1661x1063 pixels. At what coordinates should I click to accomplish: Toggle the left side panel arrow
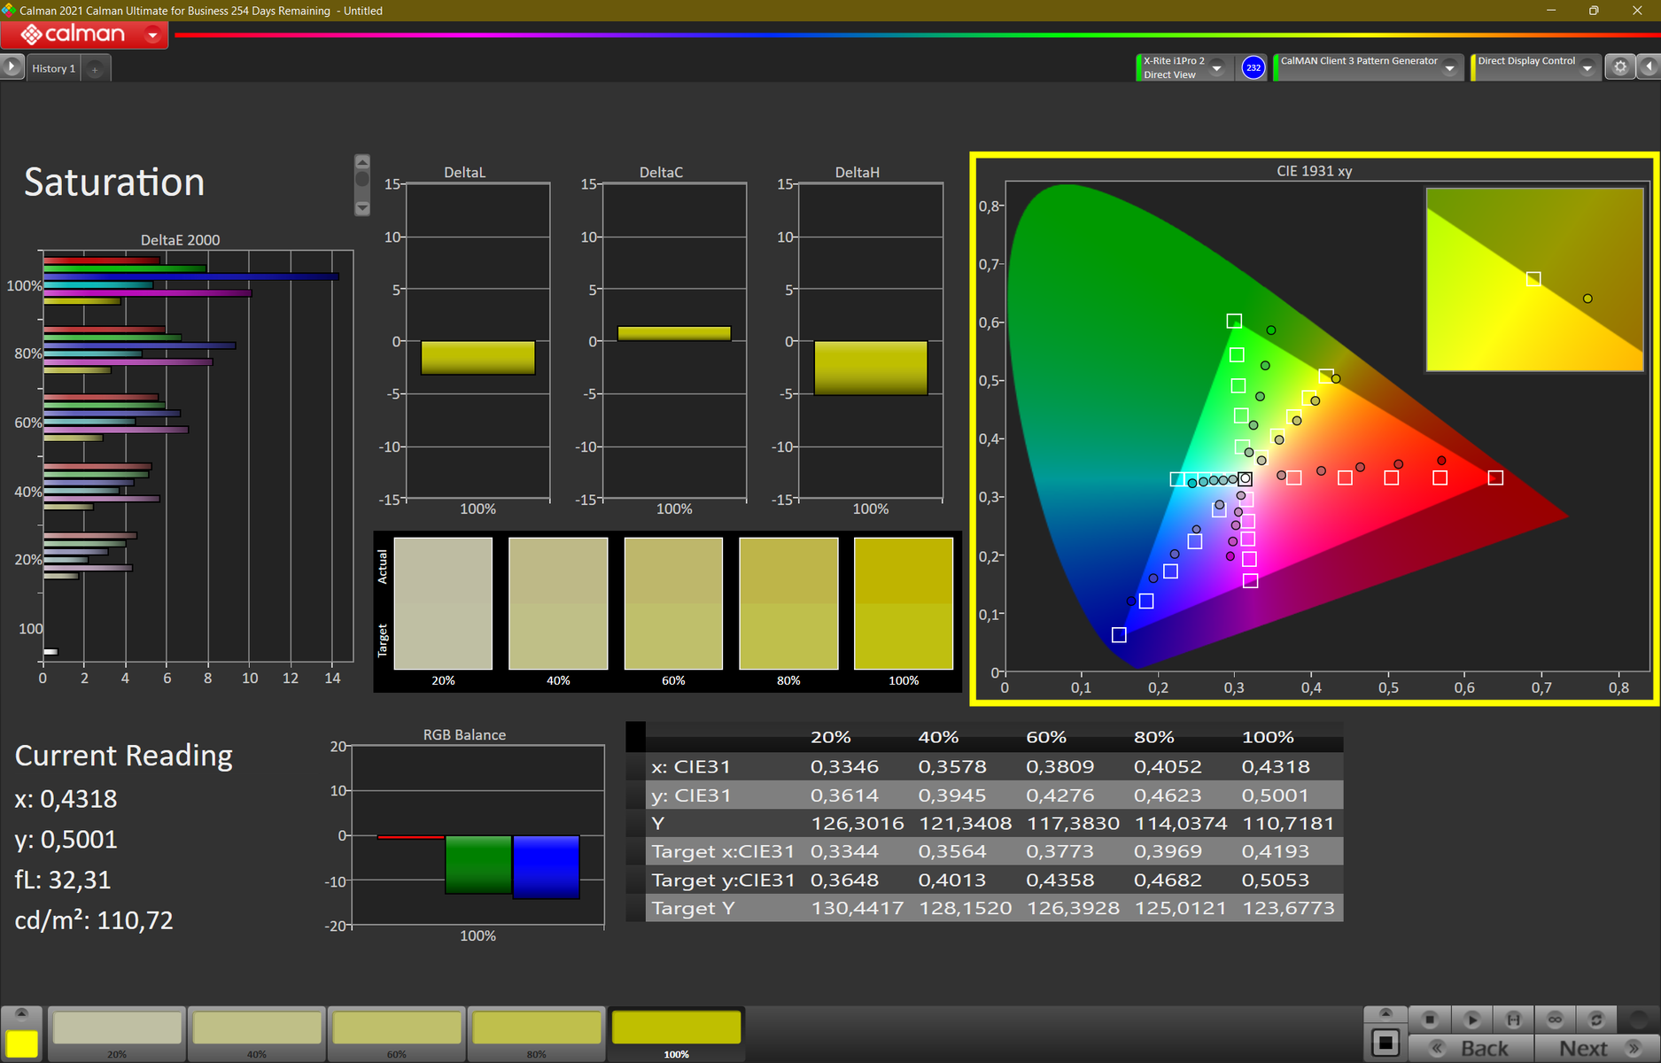[x=12, y=67]
